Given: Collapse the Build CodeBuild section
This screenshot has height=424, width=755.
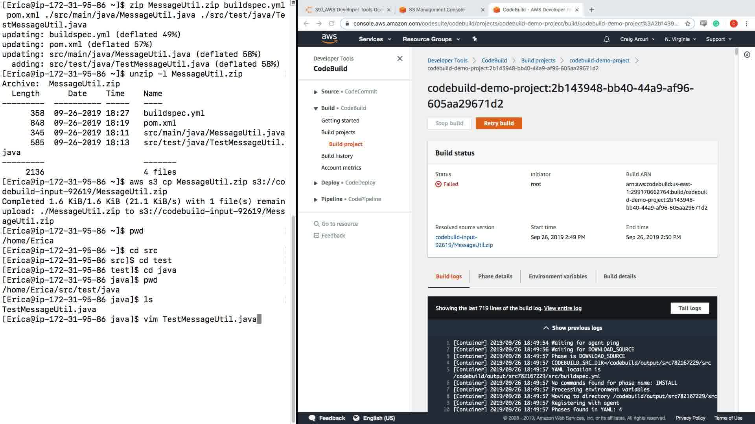Looking at the screenshot, I should pyautogui.click(x=315, y=108).
